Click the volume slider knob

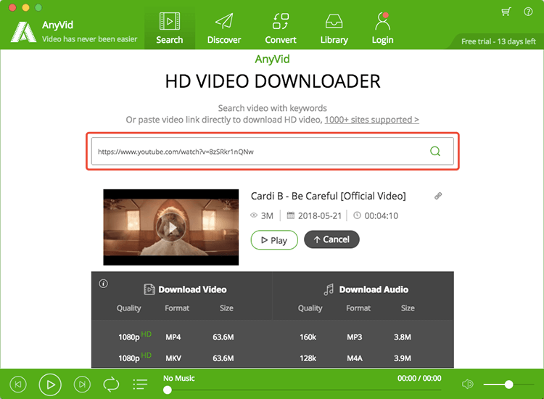point(509,384)
